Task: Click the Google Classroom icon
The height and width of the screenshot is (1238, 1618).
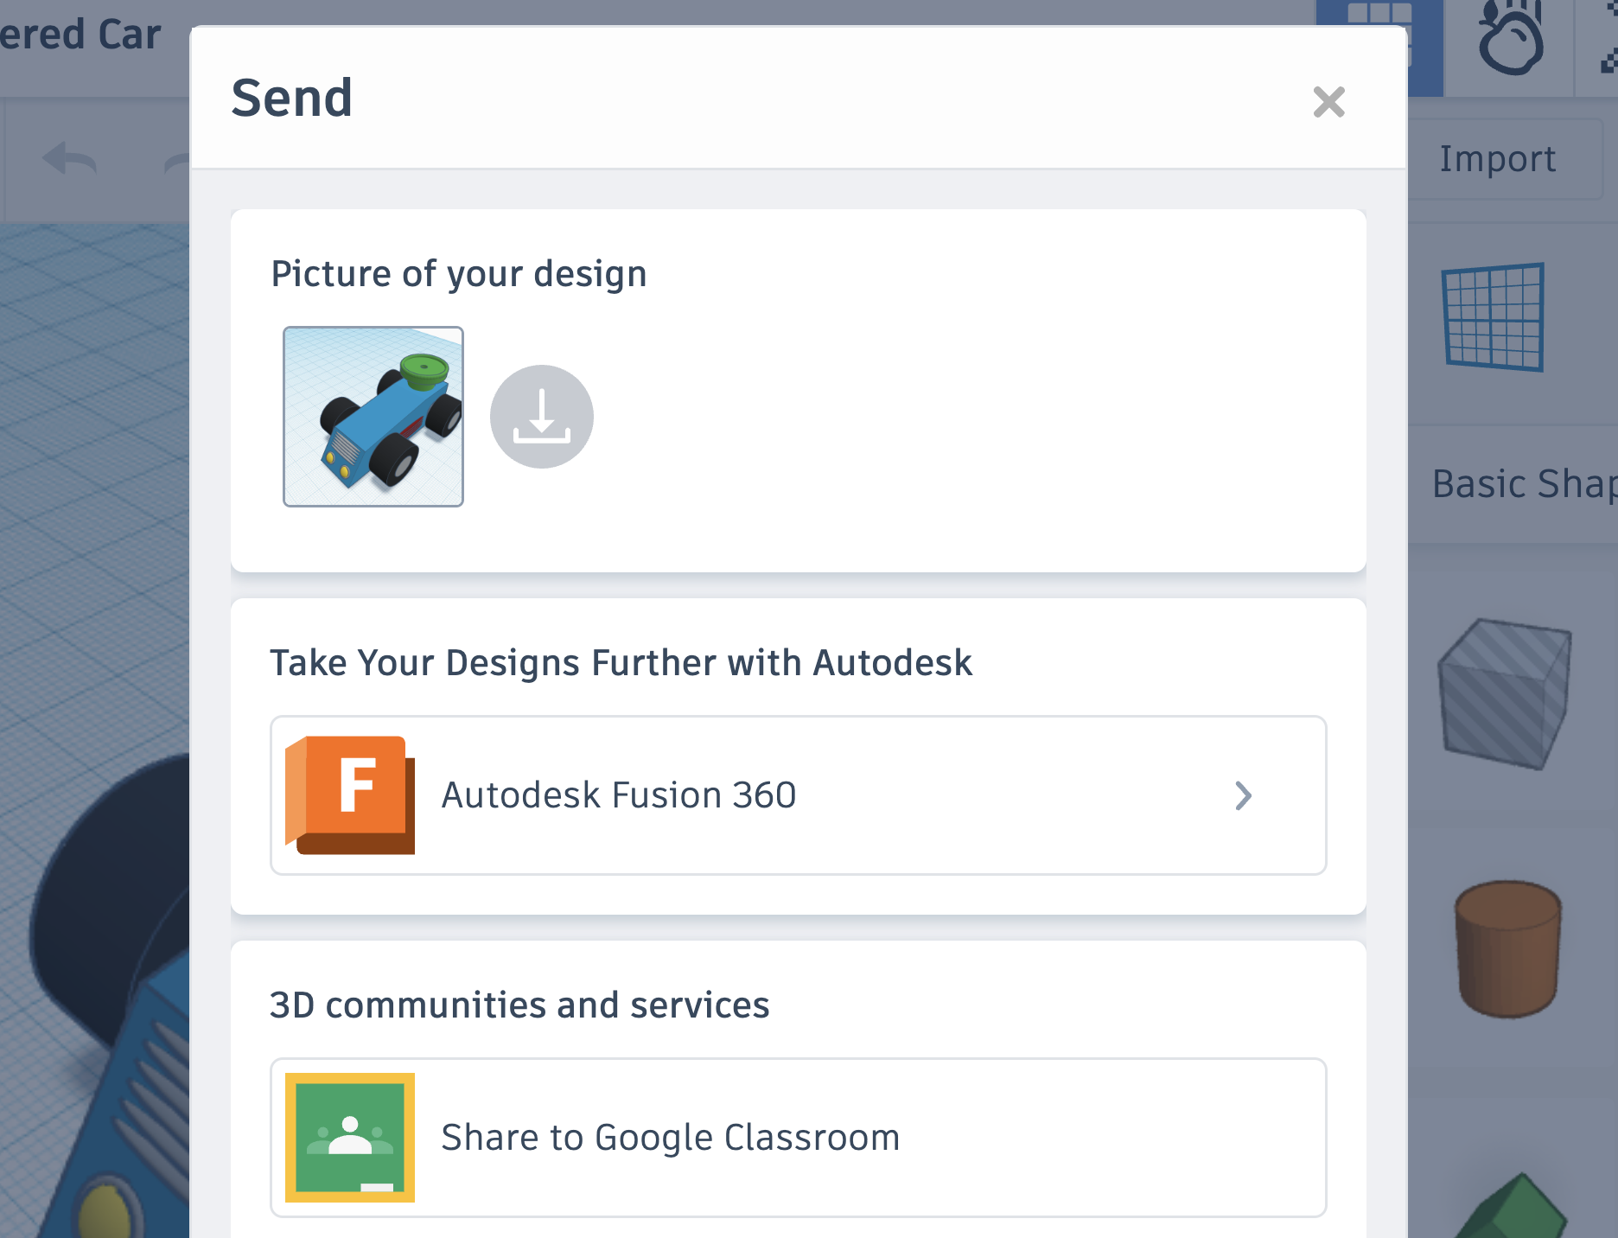Action: pyautogui.click(x=349, y=1138)
